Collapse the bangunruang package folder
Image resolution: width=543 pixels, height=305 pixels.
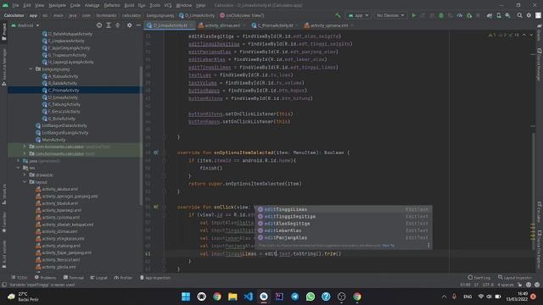(x=31, y=69)
